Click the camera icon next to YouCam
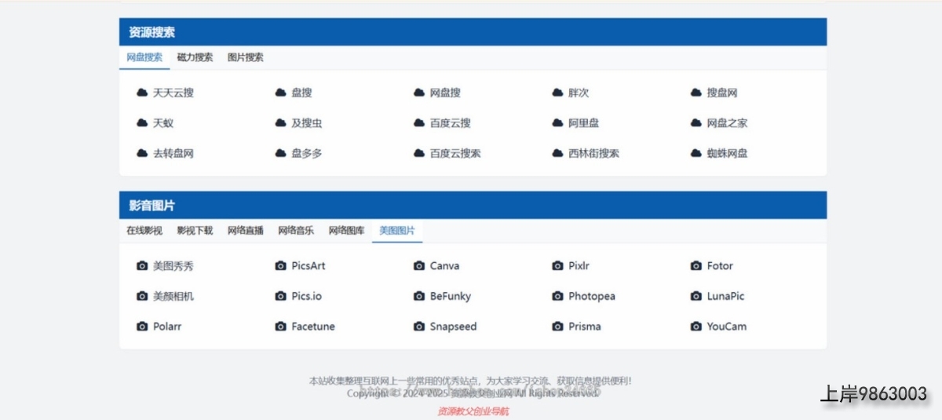Viewport: 942px width, 420px height. [x=696, y=327]
